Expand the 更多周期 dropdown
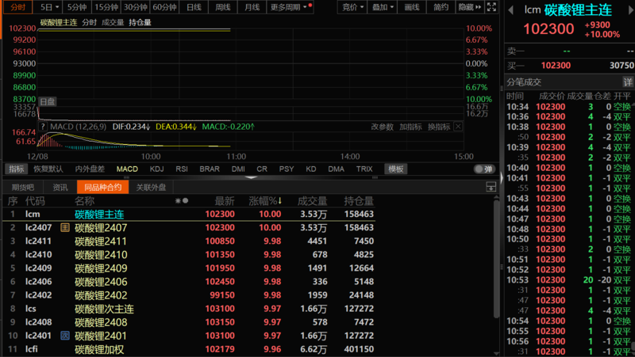 tap(289, 7)
